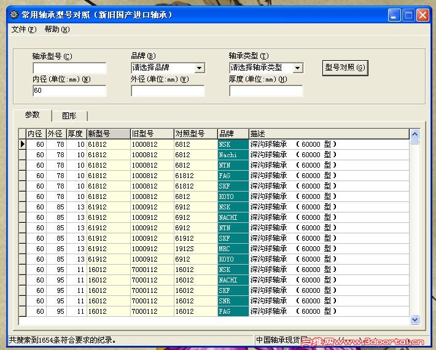The height and width of the screenshot is (350, 436).
Task: Click the 对照型号 cell '1912S'
Action: pyautogui.click(x=196, y=249)
